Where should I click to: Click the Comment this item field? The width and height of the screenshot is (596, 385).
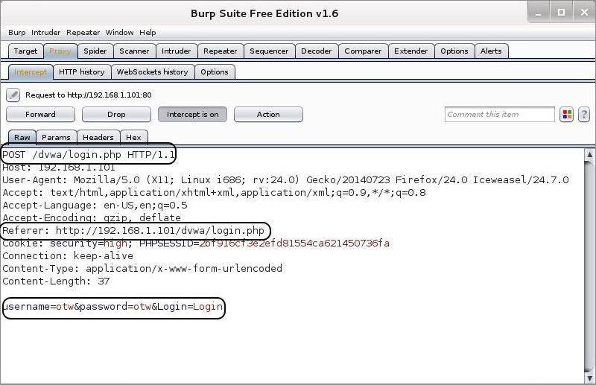499,115
